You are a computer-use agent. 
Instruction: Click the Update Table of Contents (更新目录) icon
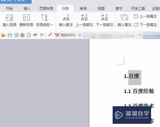tap(26, 18)
